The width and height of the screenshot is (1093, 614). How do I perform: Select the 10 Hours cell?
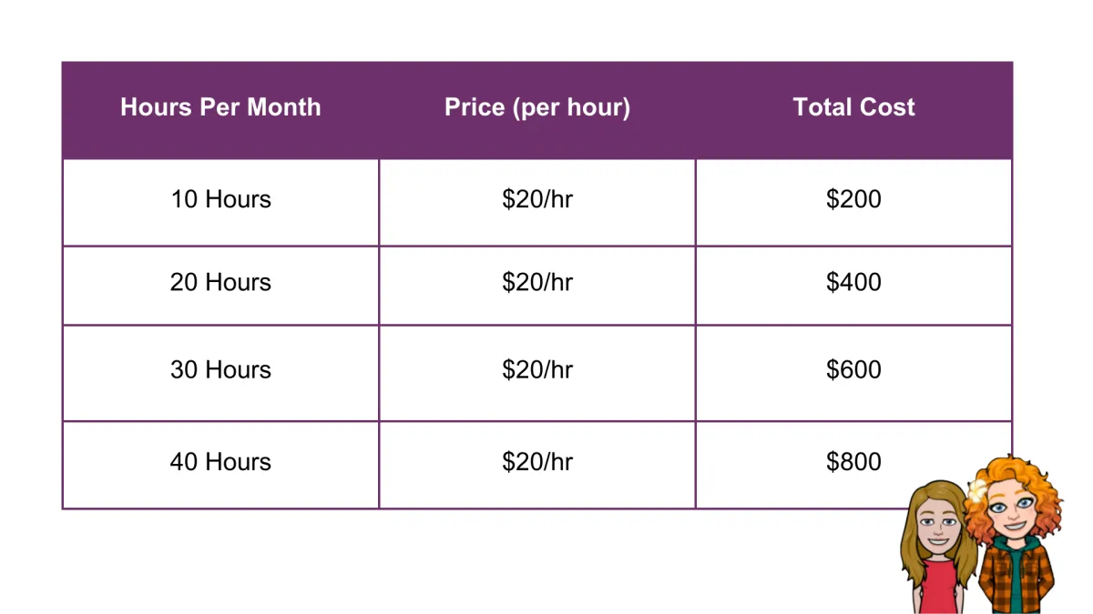coord(220,202)
